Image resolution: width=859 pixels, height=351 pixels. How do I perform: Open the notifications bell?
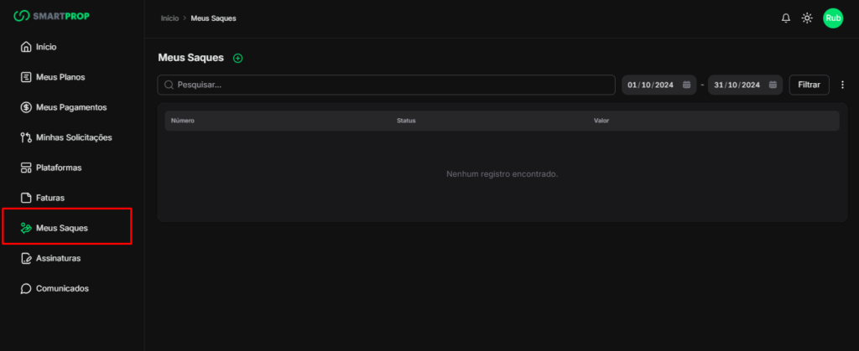point(786,18)
